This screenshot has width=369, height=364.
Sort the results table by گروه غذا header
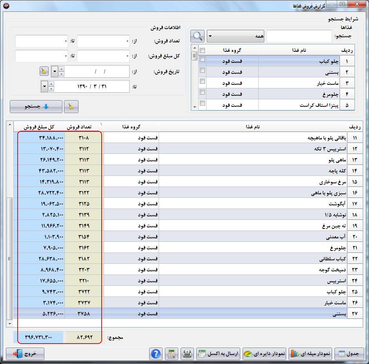point(131,127)
